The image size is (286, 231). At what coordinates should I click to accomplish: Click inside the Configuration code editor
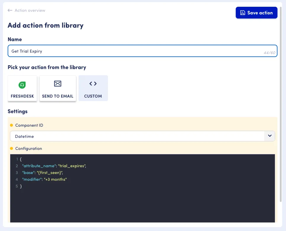coord(143,188)
